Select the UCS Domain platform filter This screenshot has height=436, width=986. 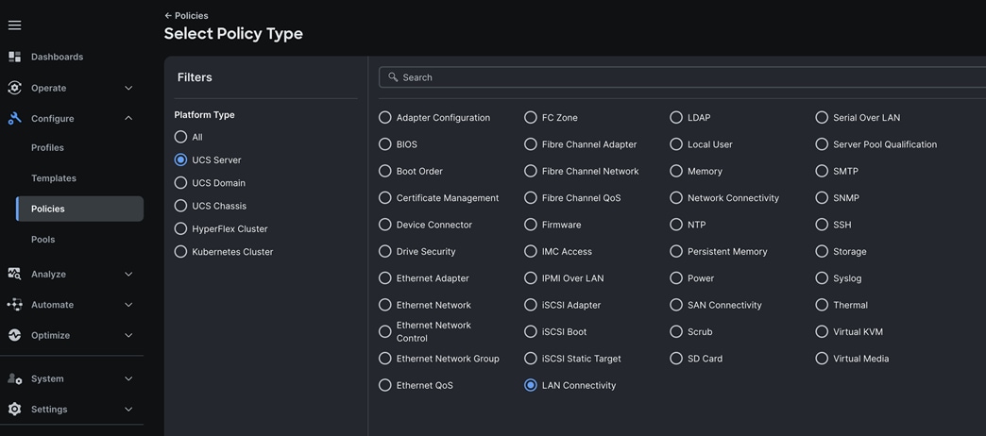180,183
